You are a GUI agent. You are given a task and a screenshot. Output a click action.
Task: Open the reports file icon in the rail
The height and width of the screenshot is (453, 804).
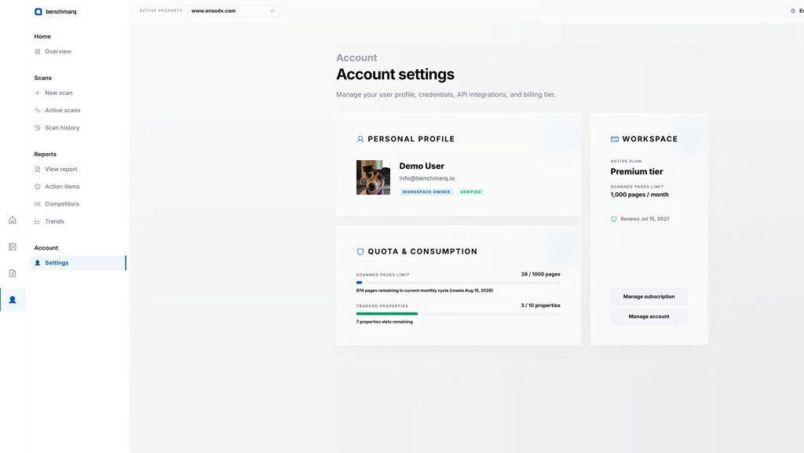13,273
